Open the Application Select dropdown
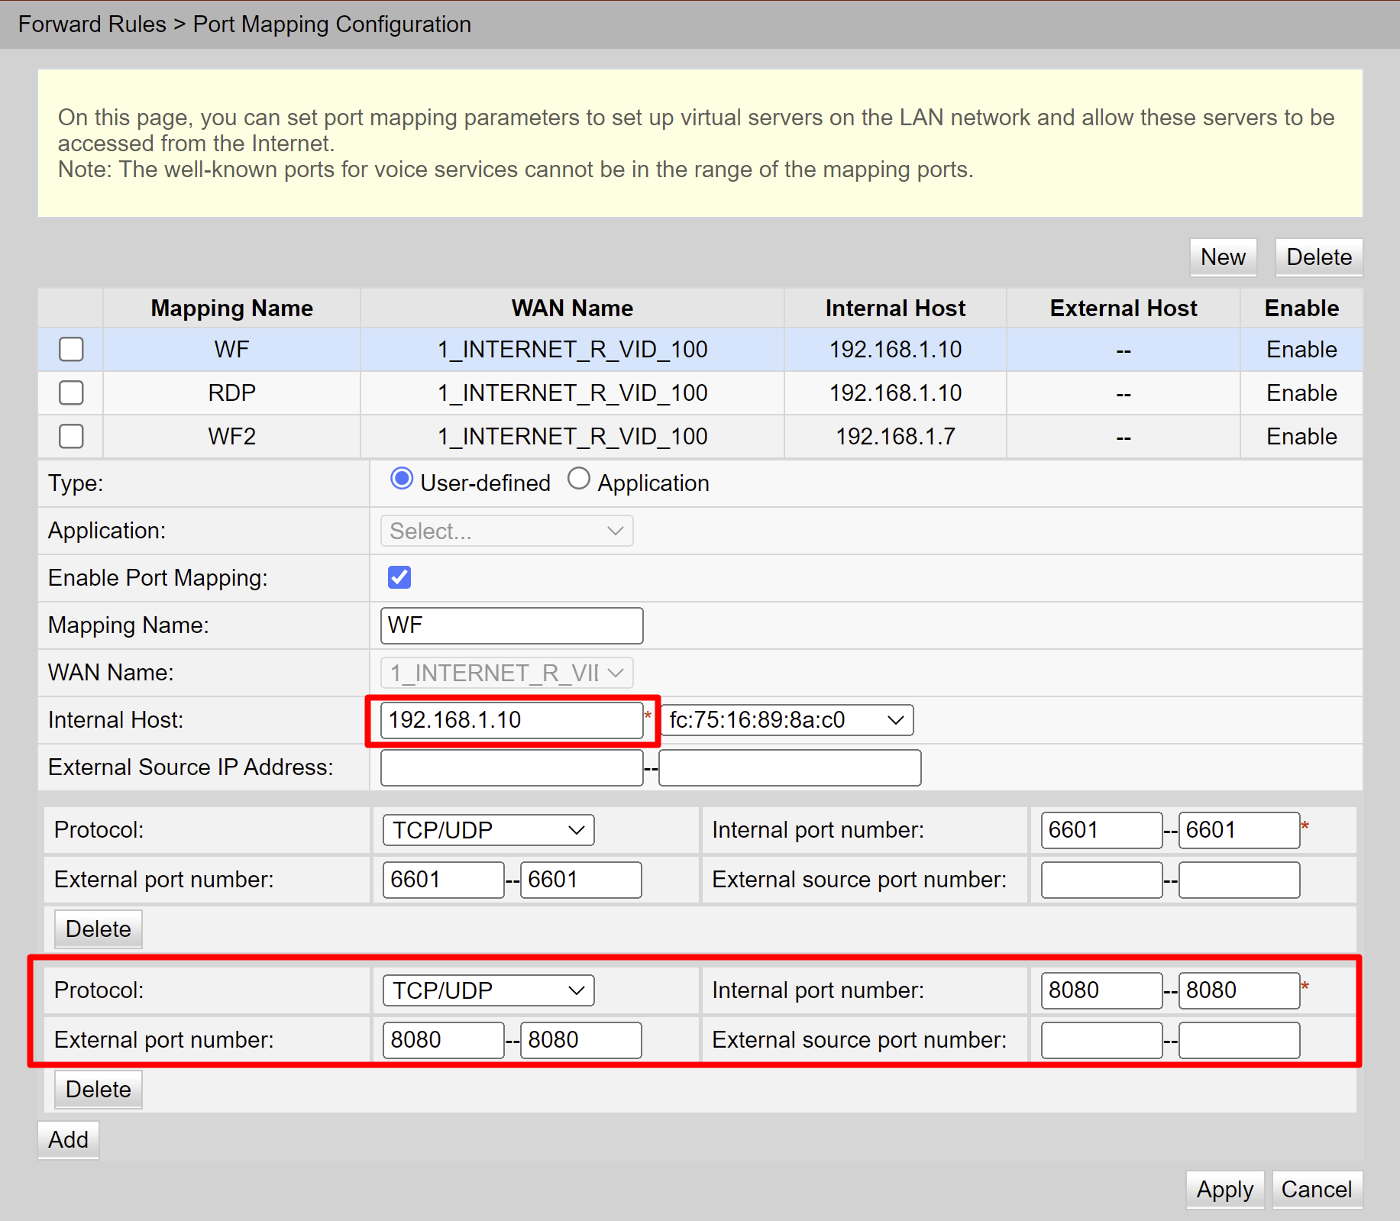This screenshot has width=1400, height=1221. pos(506,531)
